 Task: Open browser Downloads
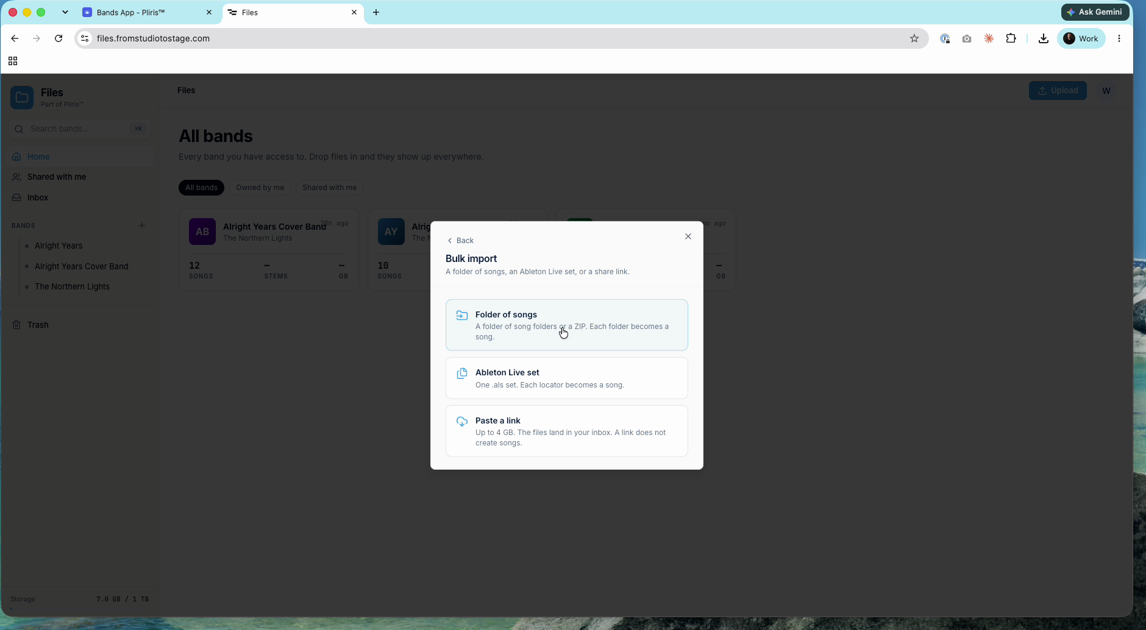click(x=1044, y=38)
